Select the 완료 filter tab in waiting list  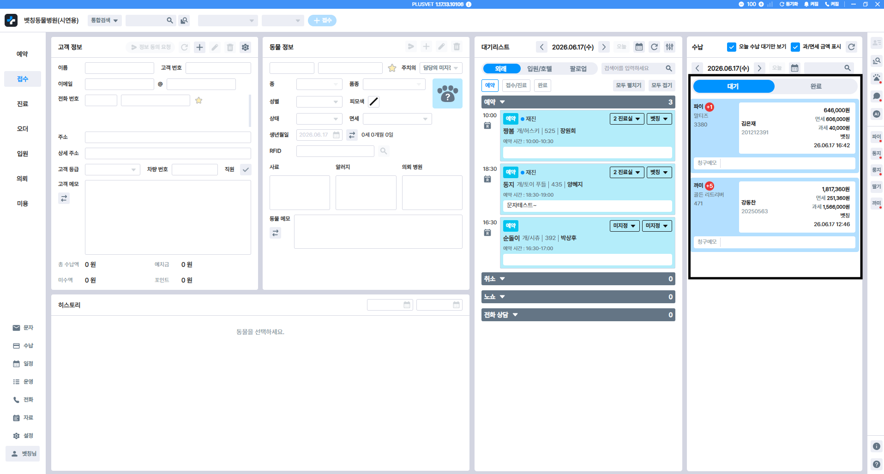542,85
